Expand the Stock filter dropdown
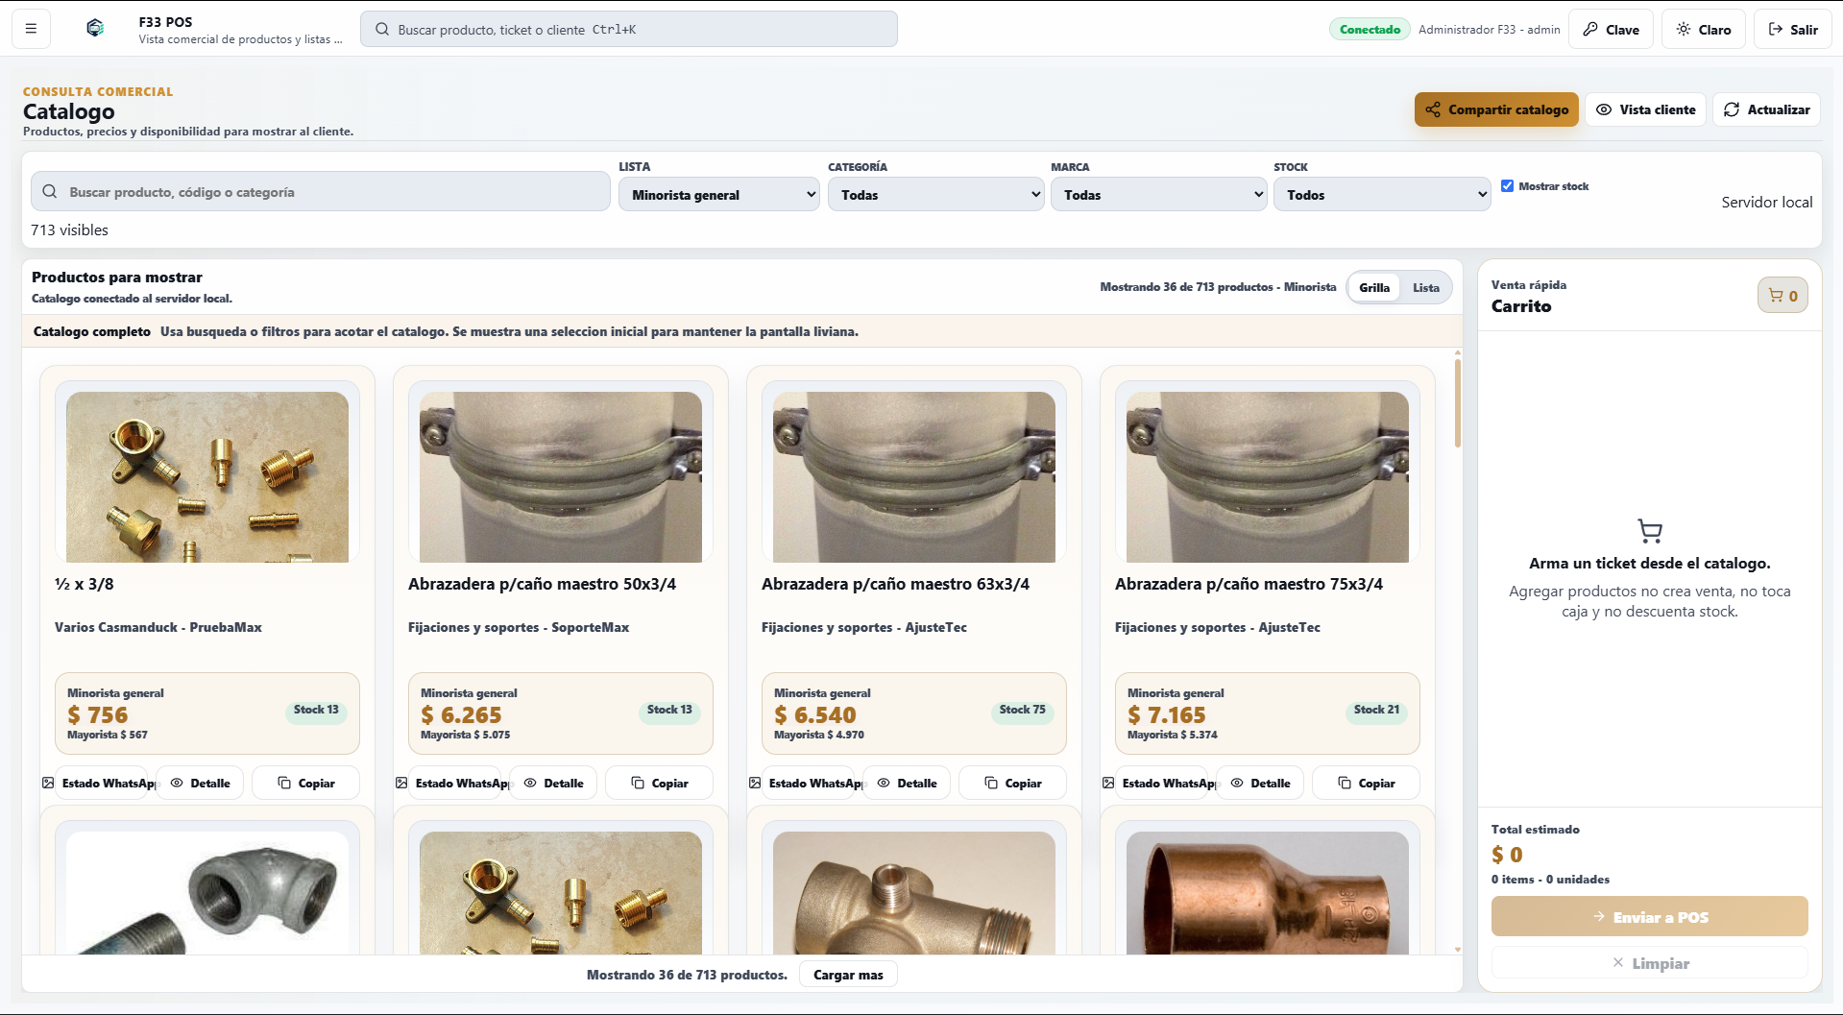This screenshot has width=1843, height=1015. 1381,195
